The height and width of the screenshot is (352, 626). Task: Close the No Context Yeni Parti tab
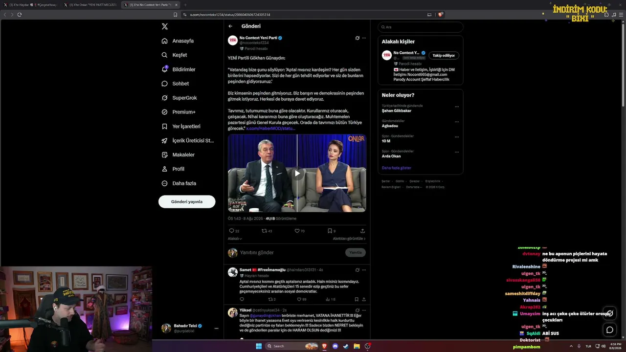(x=176, y=5)
